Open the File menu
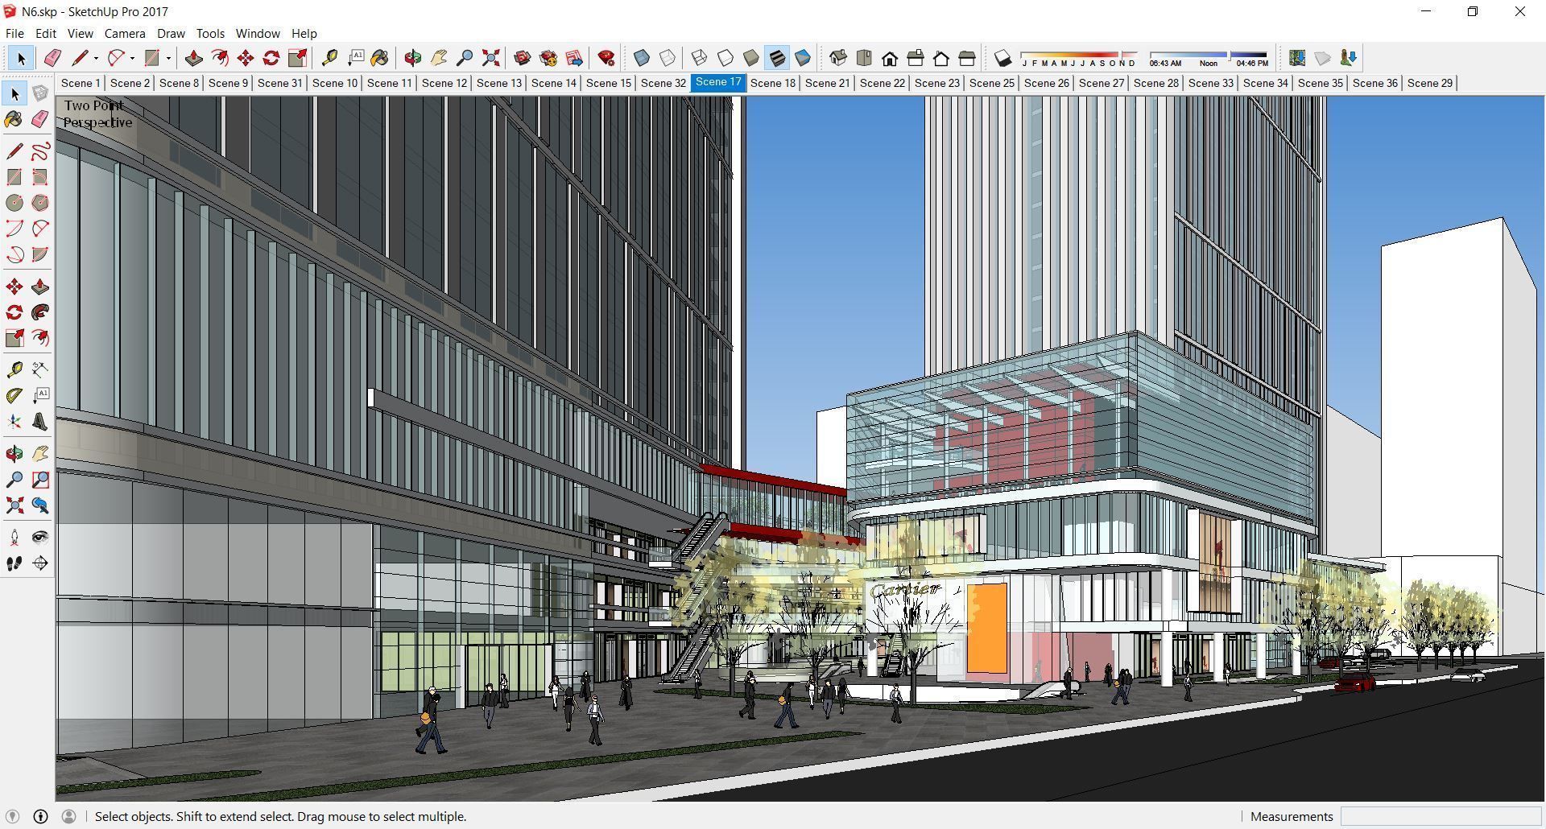1546x829 pixels. pos(14,33)
